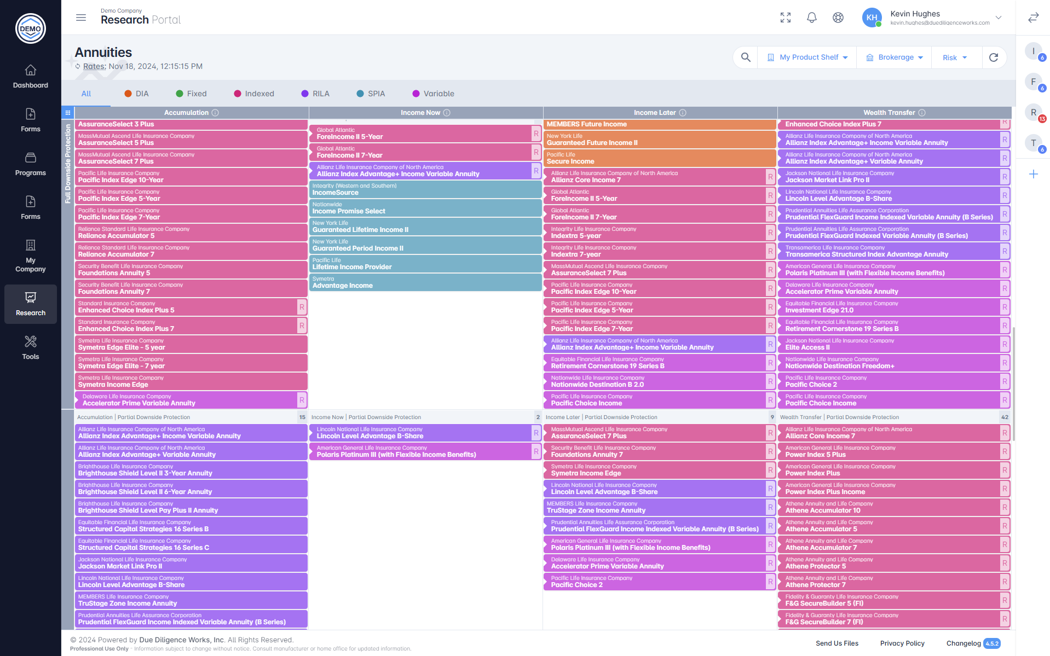Click the help lifebuoy icon
This screenshot has width=1050, height=656.
[838, 18]
